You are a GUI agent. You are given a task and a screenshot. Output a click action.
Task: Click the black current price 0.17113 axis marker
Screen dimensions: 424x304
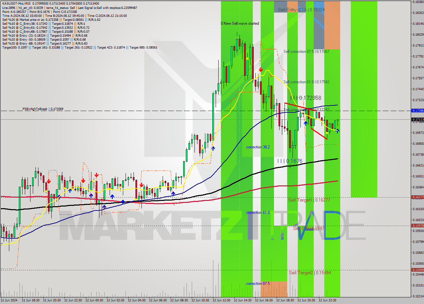click(x=417, y=119)
